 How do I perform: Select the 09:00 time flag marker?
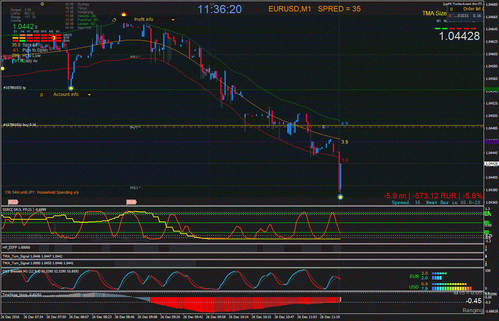pos(132,202)
